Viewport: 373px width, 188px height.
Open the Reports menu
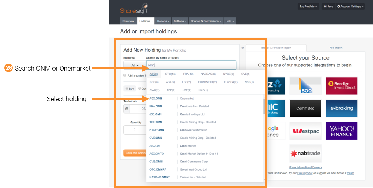[x=163, y=21]
